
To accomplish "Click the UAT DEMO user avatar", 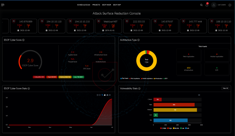I will pyautogui.click(x=214, y=5).
